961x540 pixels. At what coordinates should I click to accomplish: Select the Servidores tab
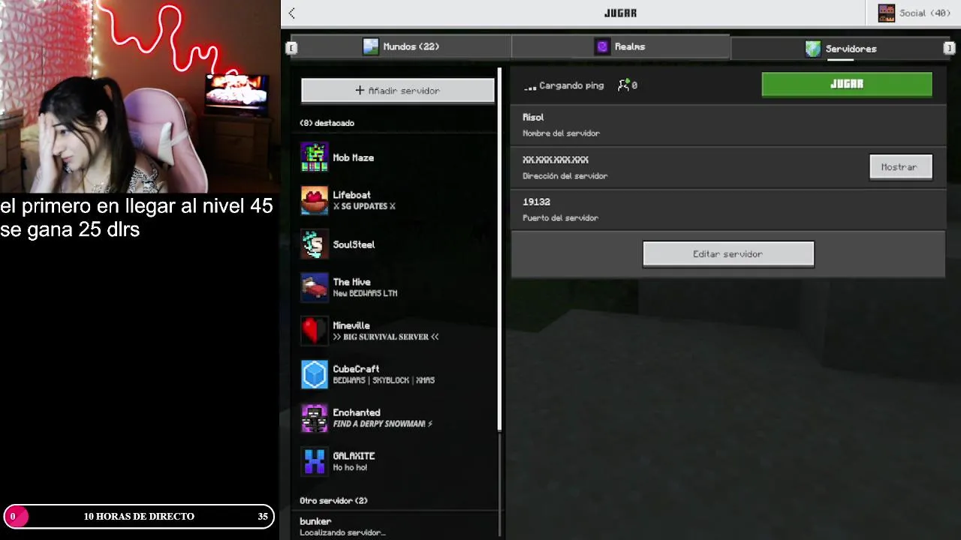point(839,49)
